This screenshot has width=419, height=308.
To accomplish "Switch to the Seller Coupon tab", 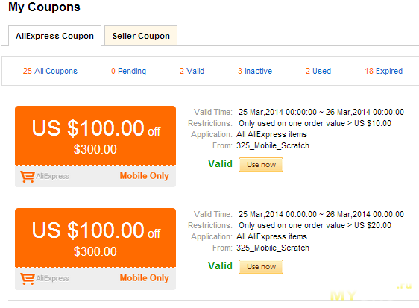I will pyautogui.click(x=141, y=36).
